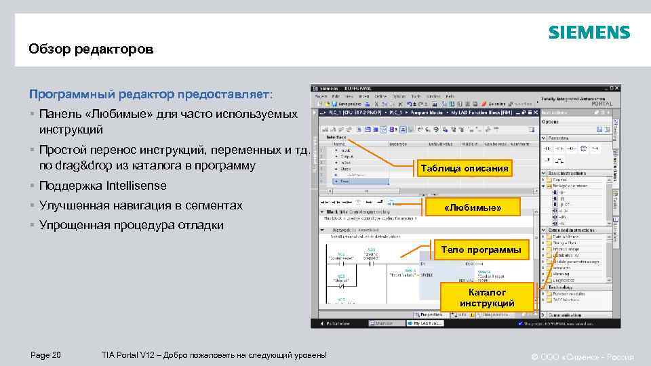Open the Edit menu
Screen dimensions: 651x366
[336, 96]
